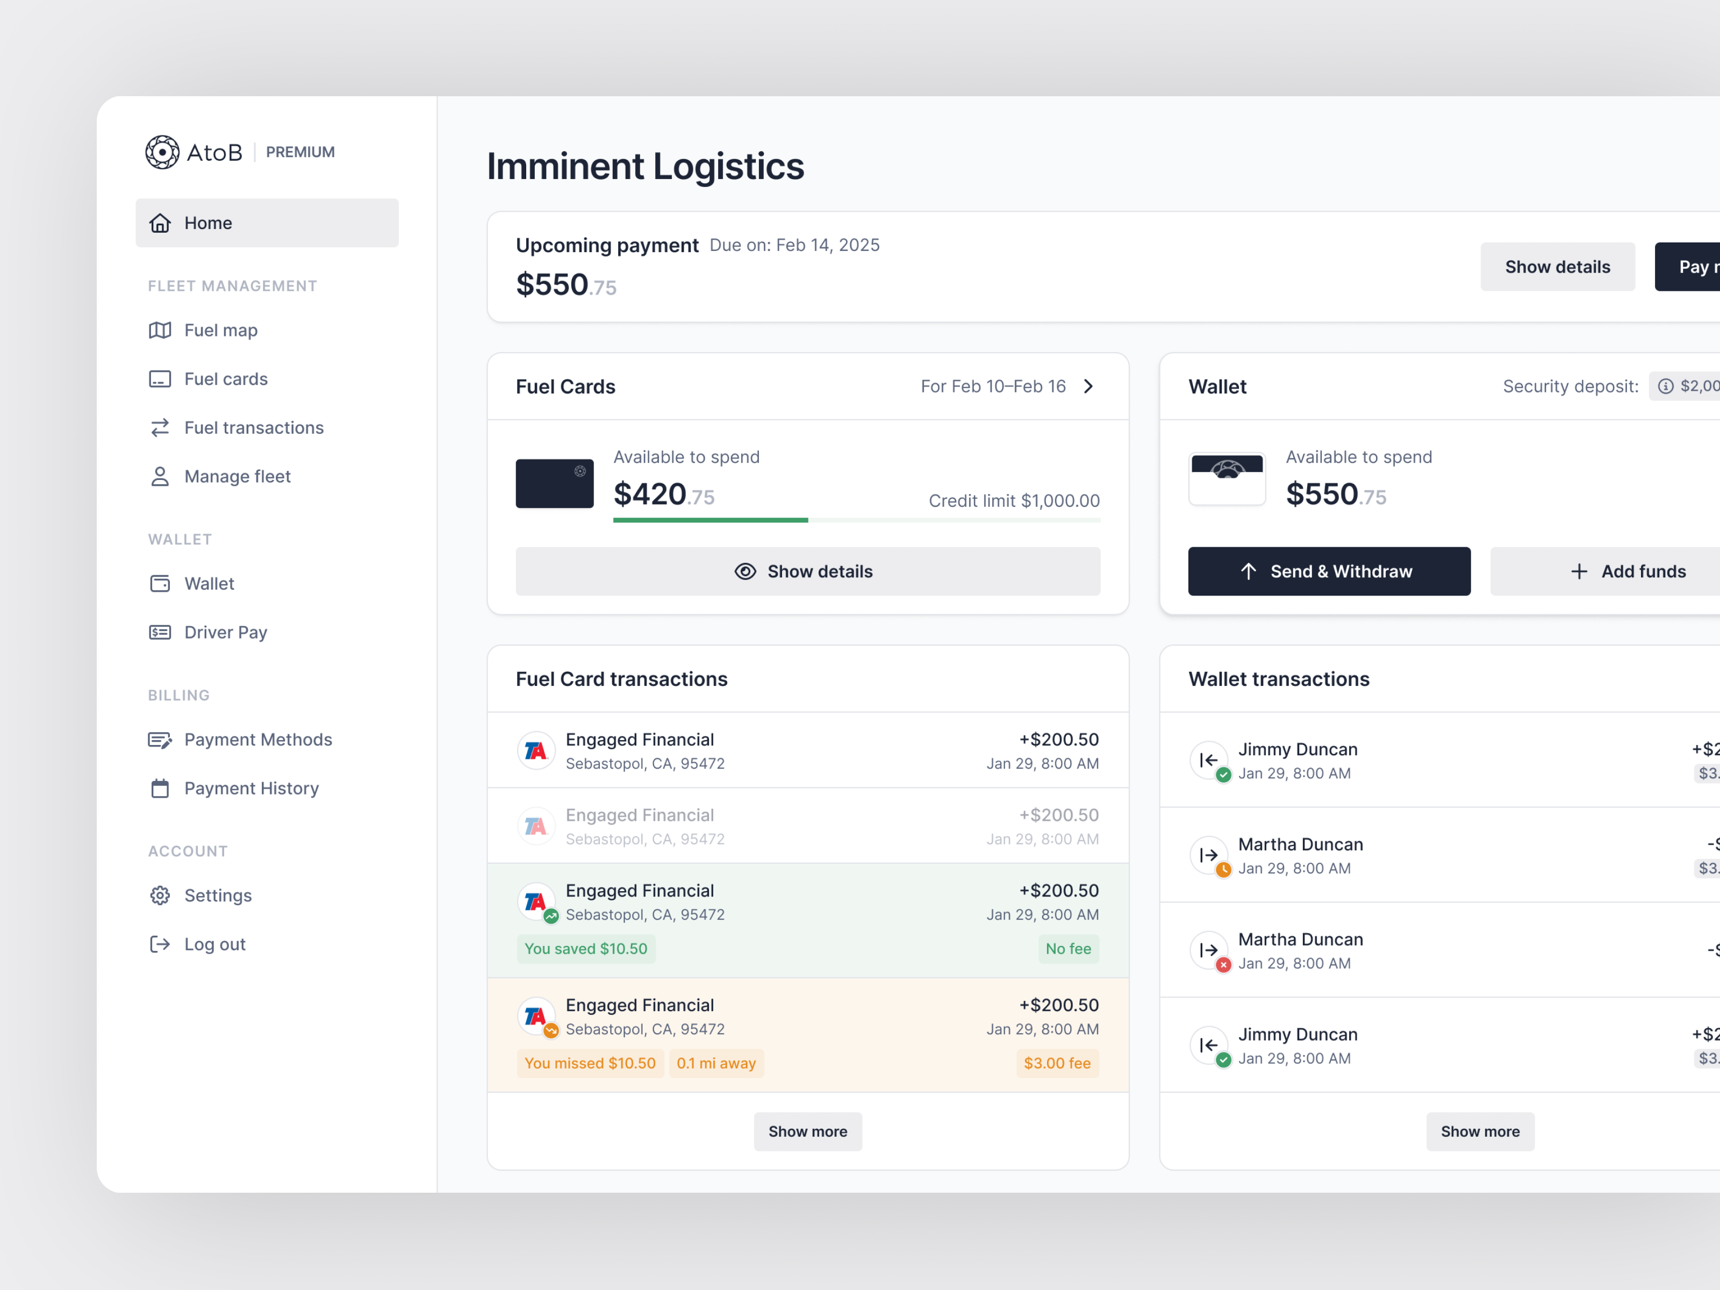Click the Payment Methods icon
Viewport: 1720px width, 1290px height.
pyautogui.click(x=160, y=740)
